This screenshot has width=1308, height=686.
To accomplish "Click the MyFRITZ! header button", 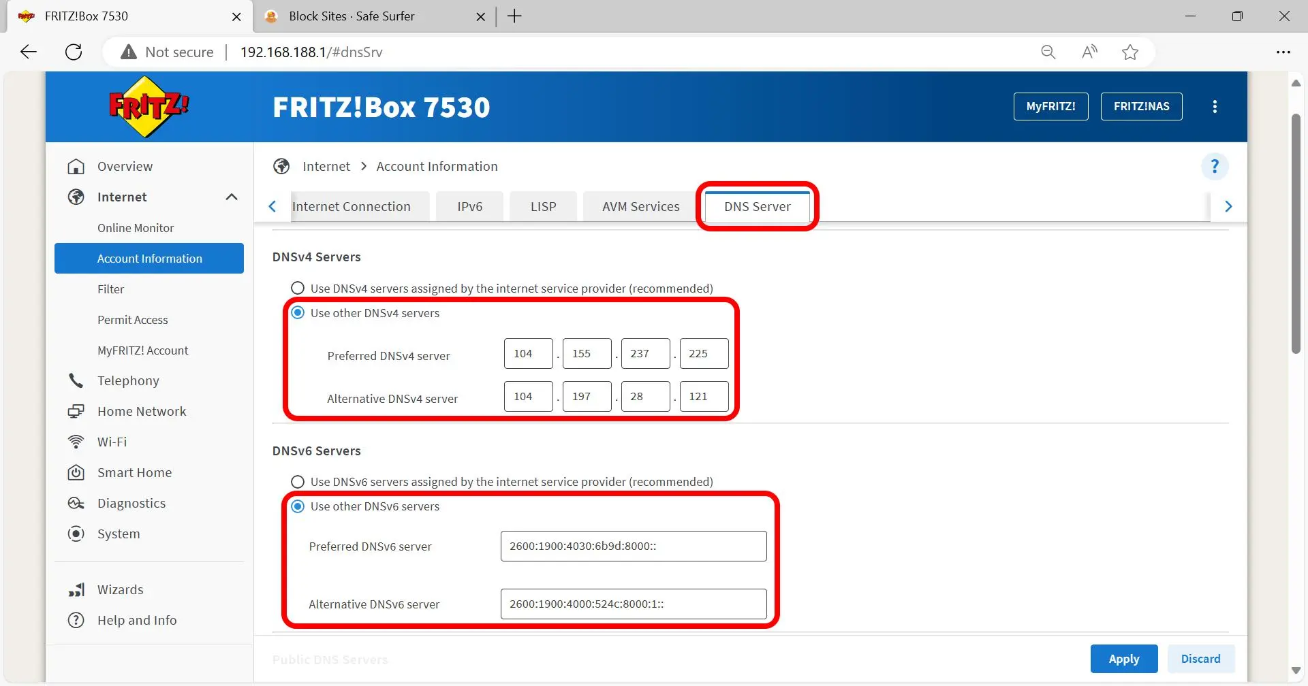I will (x=1051, y=107).
